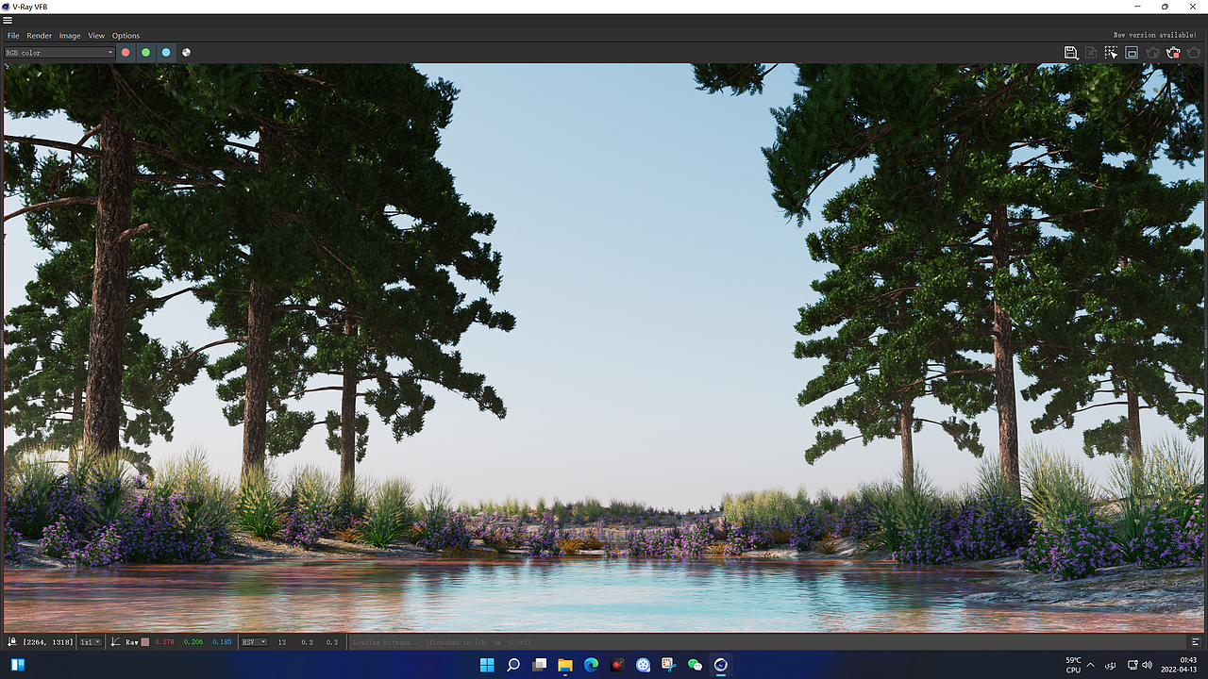Open the Raw value mode dropdown
Viewport: 1208px width, 679px height.
(132, 642)
